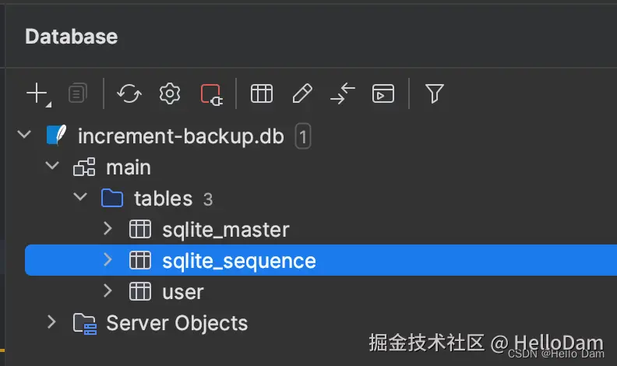
Task: Click the New (plus) button
Action: click(x=37, y=94)
